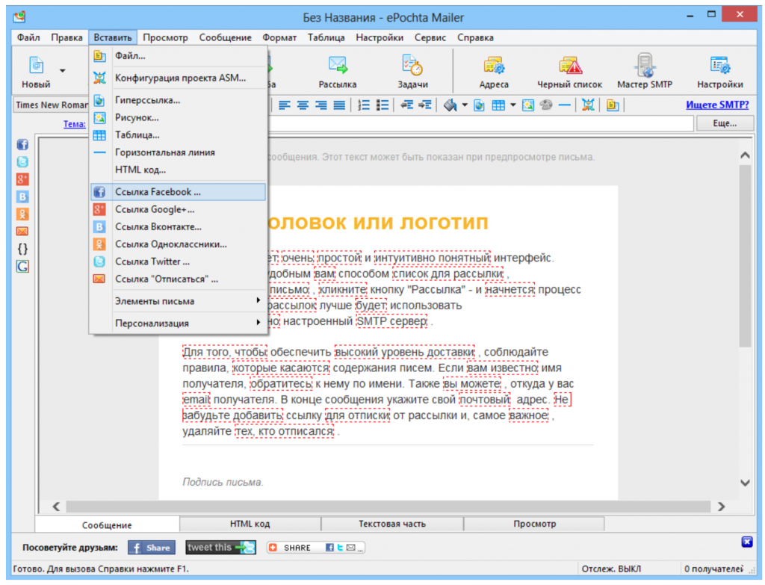This screenshot has height=585, width=765.
Task: Toggle center text alignment
Action: pos(303,105)
